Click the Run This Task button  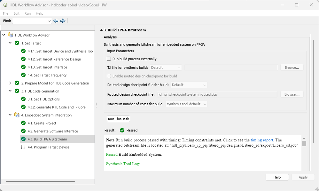point(118,119)
